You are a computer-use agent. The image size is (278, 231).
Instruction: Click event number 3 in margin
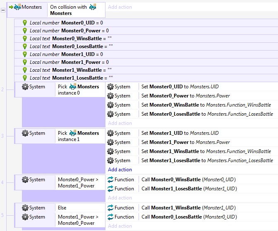[x=2, y=136]
